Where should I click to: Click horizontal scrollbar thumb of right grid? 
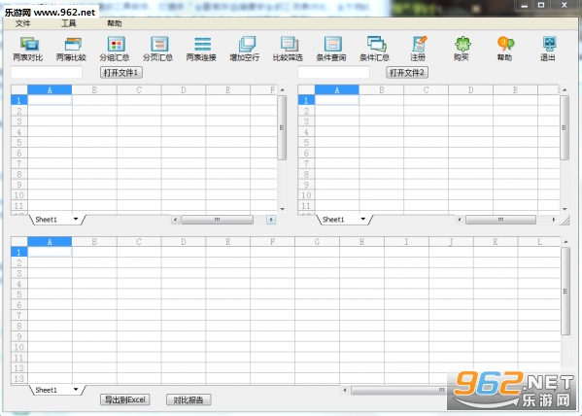pos(500,220)
